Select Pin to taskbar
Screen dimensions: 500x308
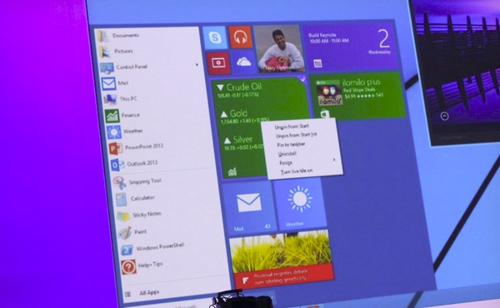(291, 145)
